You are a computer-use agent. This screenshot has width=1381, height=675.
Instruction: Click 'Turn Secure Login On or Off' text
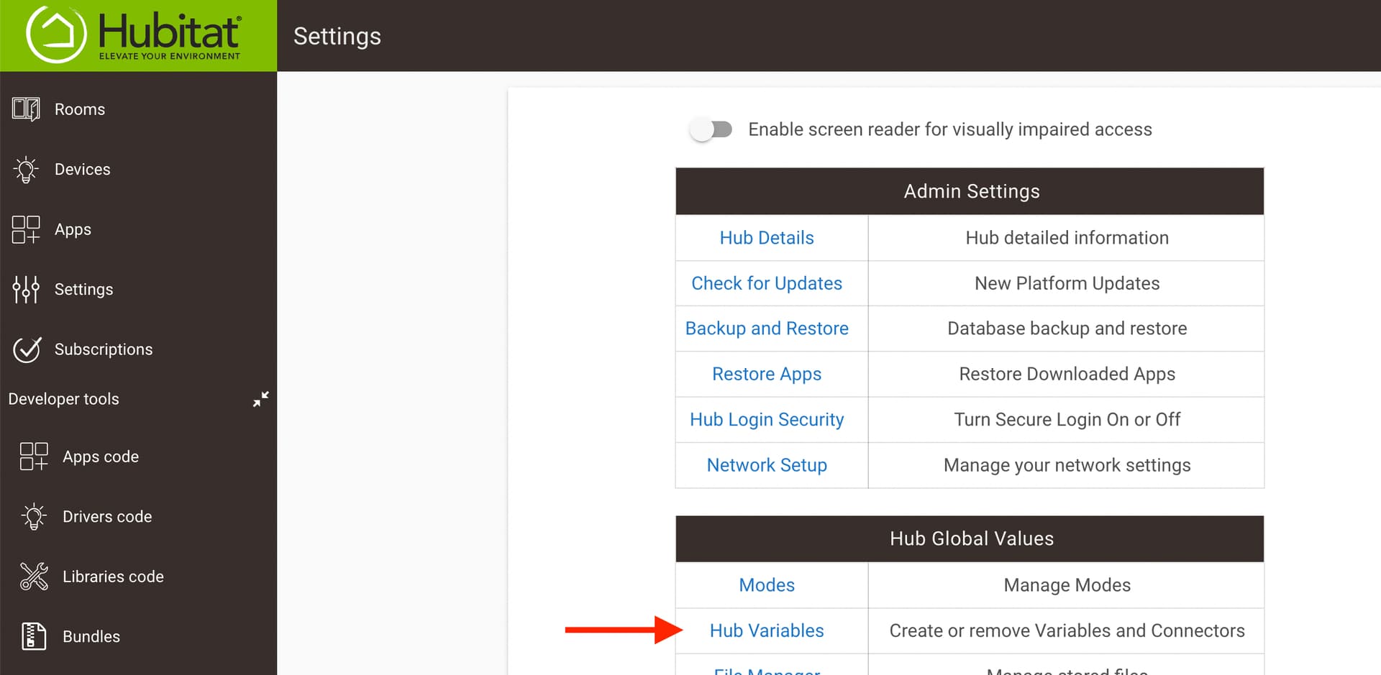[1067, 420]
